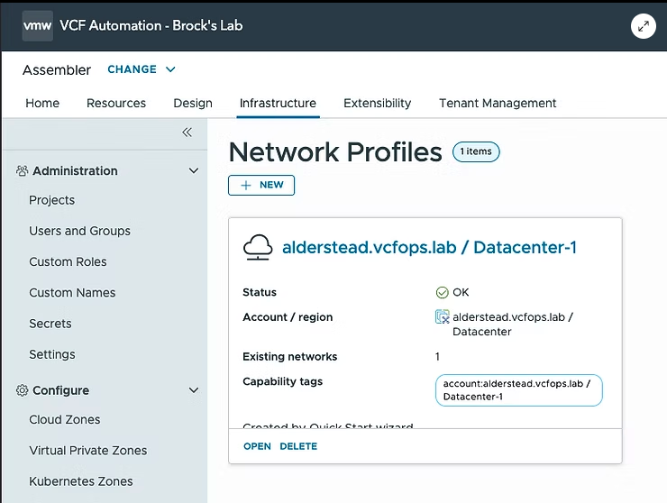The image size is (667, 503).
Task: Click the cloud network profile icon
Action: pyautogui.click(x=258, y=248)
